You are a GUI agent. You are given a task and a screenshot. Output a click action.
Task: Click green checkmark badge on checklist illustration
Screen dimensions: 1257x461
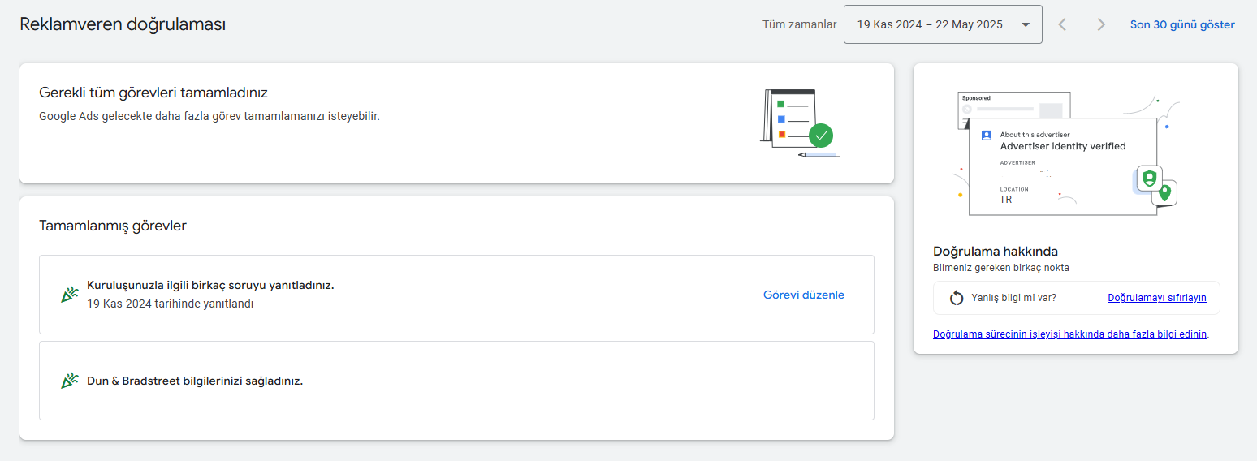click(821, 135)
